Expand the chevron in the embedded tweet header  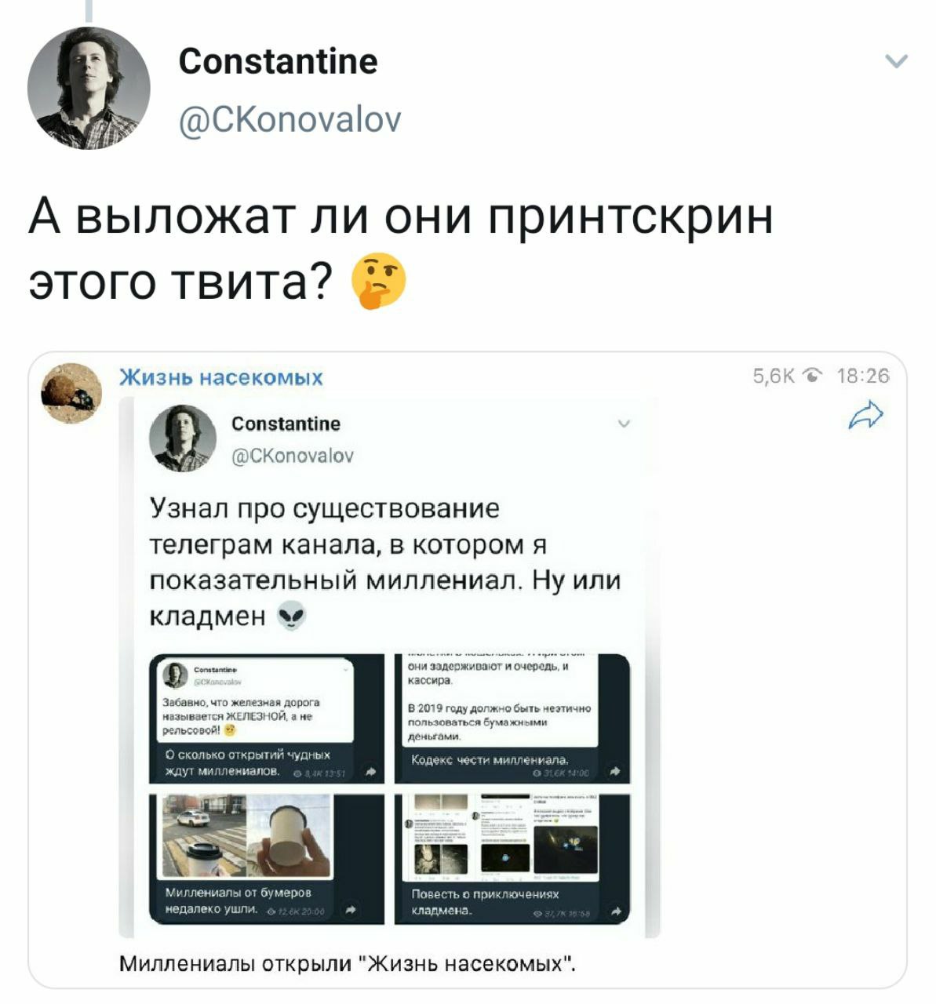coord(624,424)
